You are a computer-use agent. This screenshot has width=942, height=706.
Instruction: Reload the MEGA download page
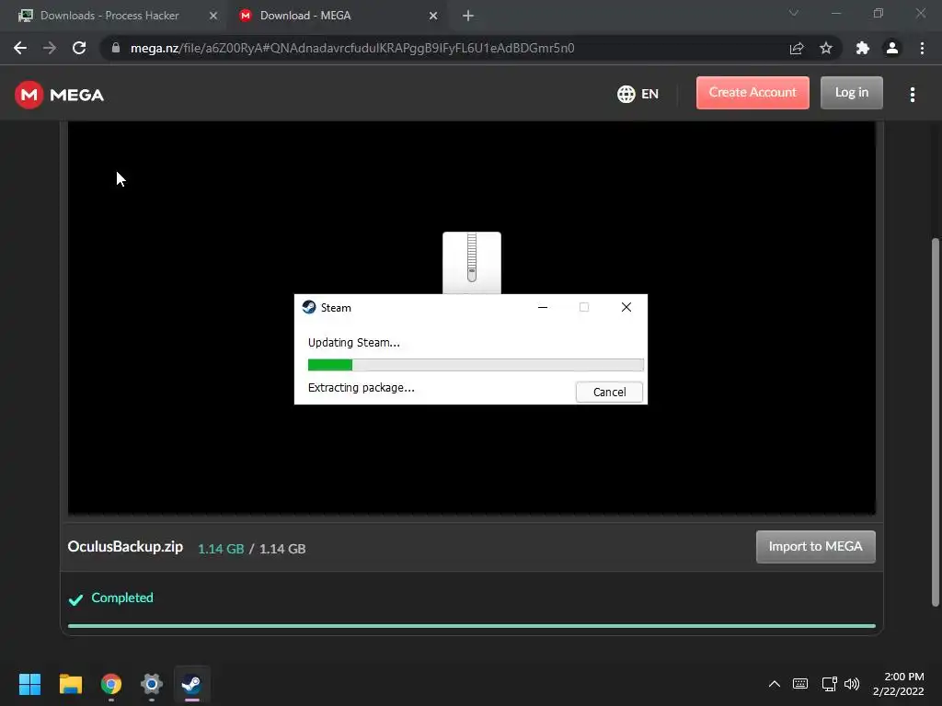click(x=79, y=48)
